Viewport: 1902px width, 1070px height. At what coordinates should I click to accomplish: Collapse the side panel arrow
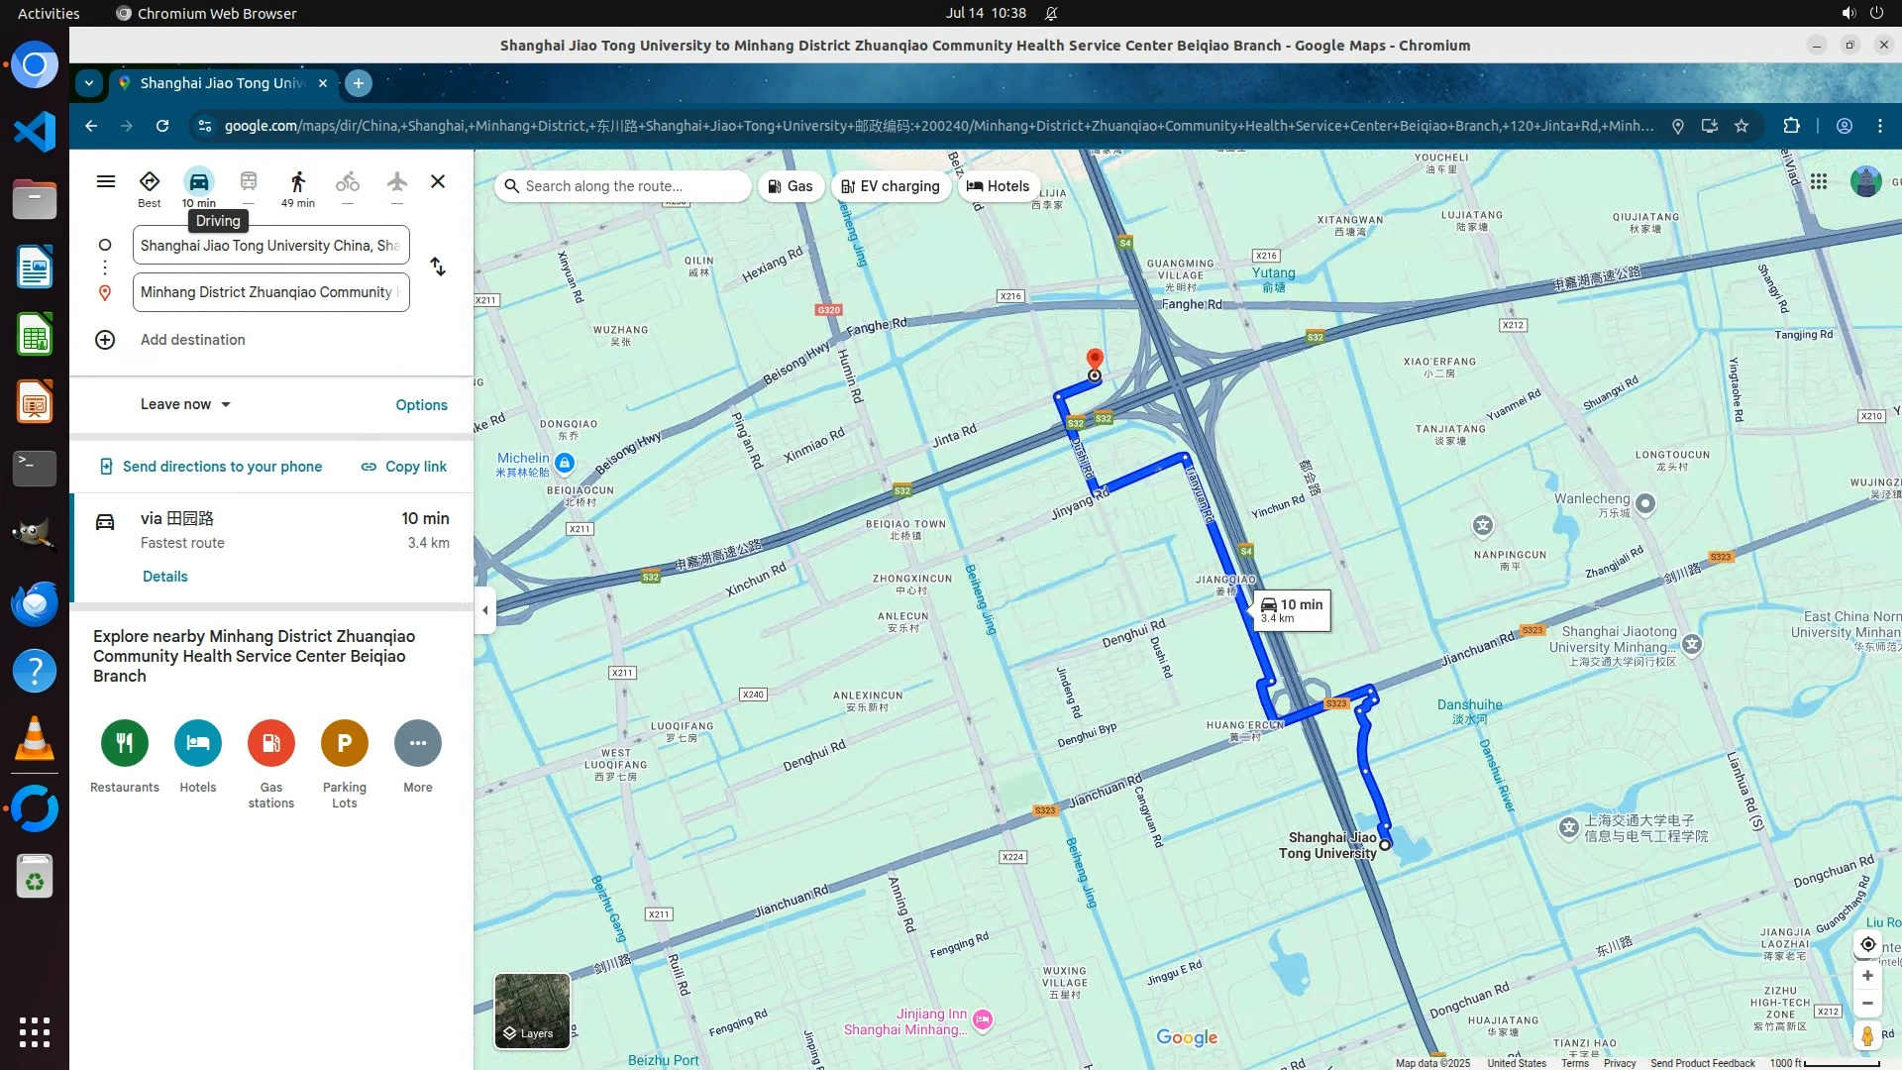[x=484, y=610]
